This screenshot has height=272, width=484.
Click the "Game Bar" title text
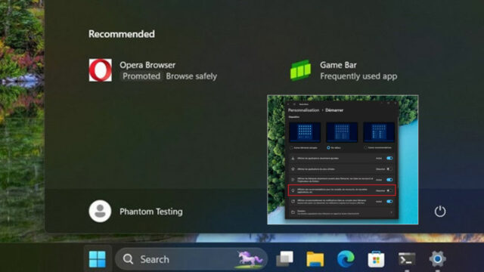pos(338,65)
